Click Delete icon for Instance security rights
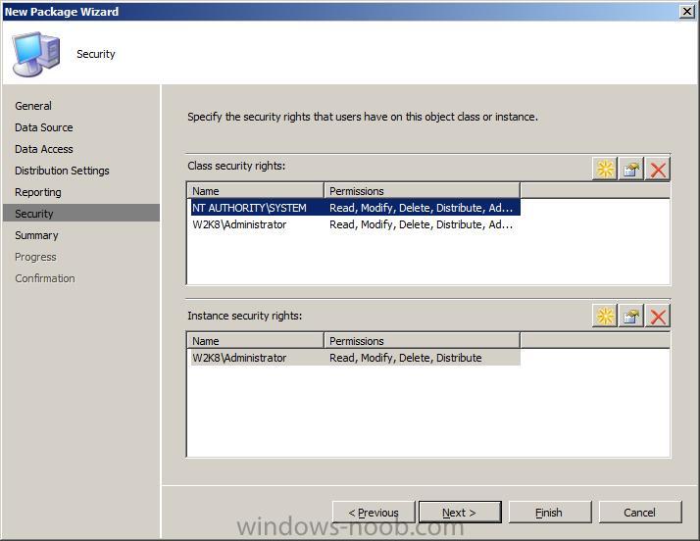 [657, 316]
